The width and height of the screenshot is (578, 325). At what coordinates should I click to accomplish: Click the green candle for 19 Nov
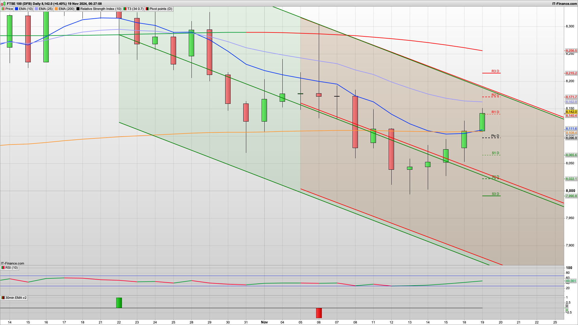click(x=482, y=122)
